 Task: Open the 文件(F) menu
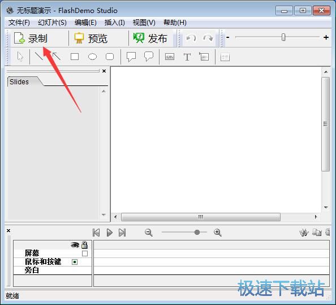click(x=19, y=22)
